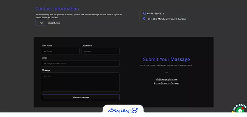Viewport: 247px width, 117px height.
Task: Click the headset phone icon
Action: (x=144, y=13)
